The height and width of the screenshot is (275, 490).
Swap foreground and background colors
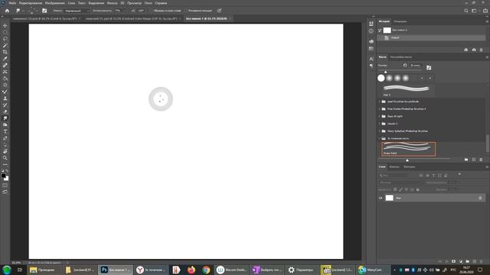point(7,171)
